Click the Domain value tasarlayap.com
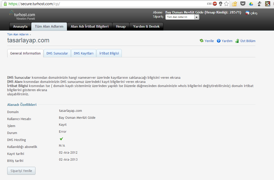274x180 pixels. [x=70, y=111]
